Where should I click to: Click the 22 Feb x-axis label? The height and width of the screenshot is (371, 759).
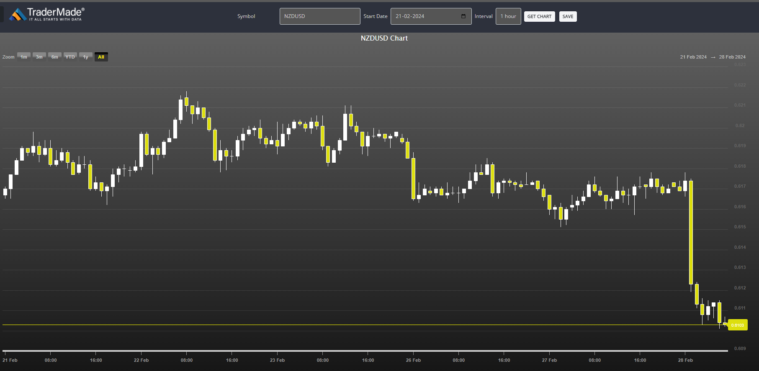[x=141, y=360]
